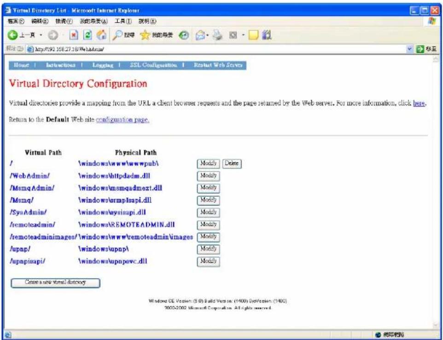
Task: Click the /MsmqAdmin/ virtual path text
Action: point(32,188)
